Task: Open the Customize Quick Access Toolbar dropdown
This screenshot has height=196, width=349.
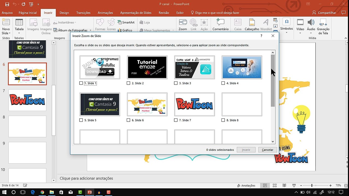Action: coord(38,4)
